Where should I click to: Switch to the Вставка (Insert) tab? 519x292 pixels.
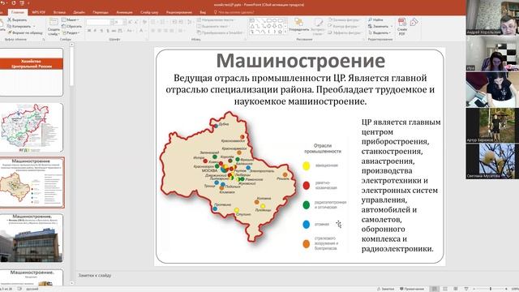point(59,12)
